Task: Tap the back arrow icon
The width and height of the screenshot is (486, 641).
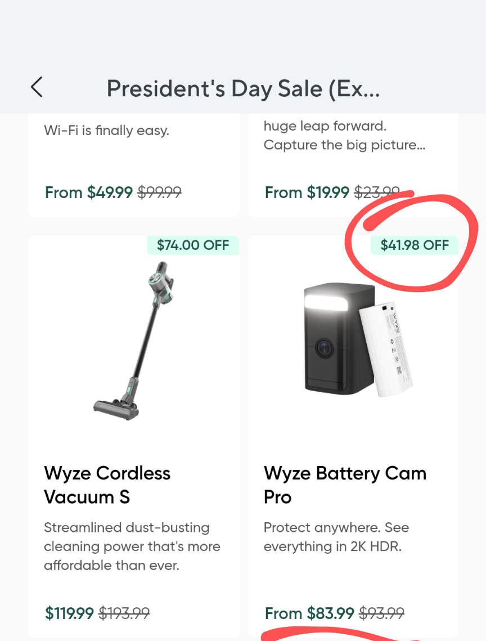Action: (37, 88)
